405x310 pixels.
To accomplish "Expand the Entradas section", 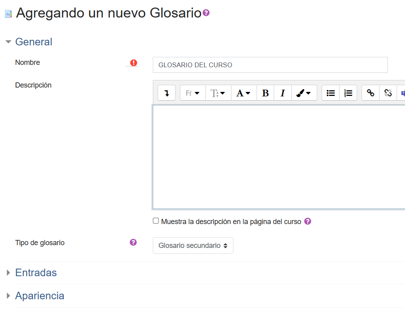I will [x=36, y=273].
